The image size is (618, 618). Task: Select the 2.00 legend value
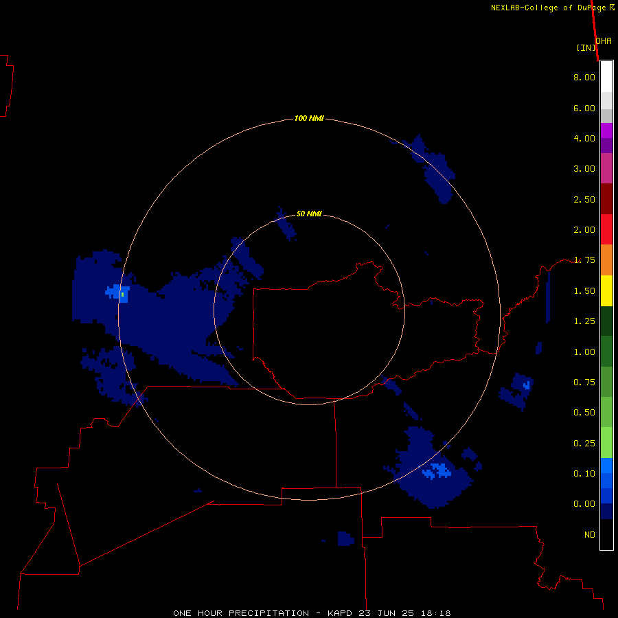584,230
